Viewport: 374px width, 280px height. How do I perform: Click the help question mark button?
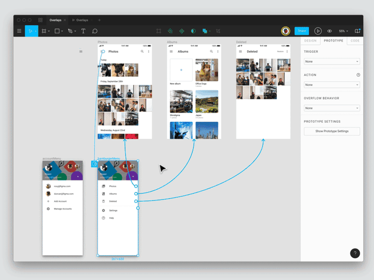point(355,253)
